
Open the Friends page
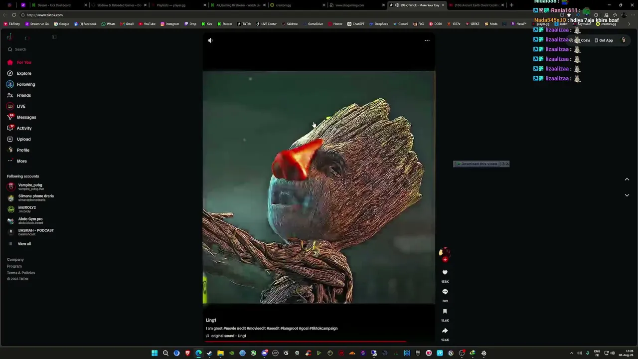[19, 95]
